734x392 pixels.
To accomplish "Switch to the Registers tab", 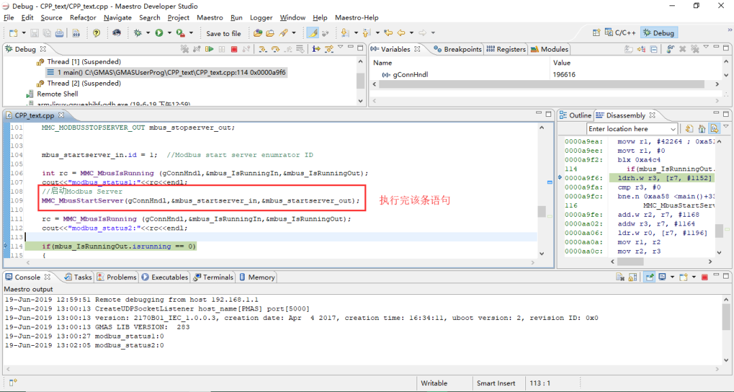I will pos(506,49).
